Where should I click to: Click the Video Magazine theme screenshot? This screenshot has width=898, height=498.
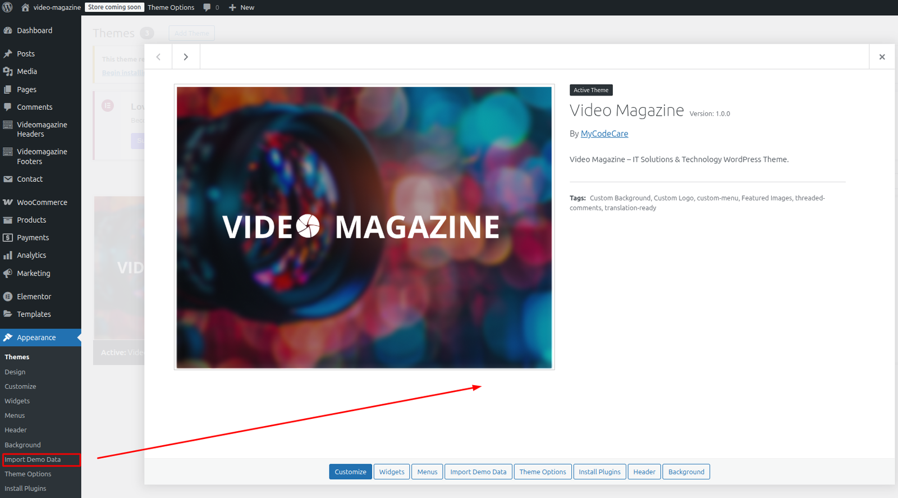pos(364,227)
